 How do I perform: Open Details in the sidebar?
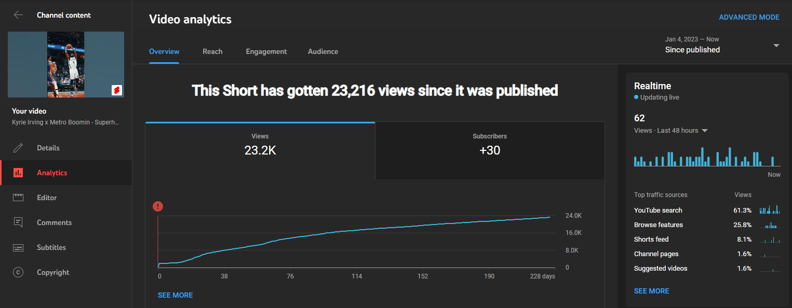pos(66,148)
